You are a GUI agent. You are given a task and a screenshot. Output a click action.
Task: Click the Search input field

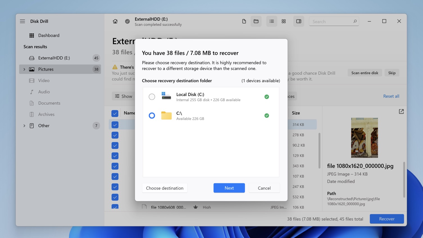(x=334, y=21)
